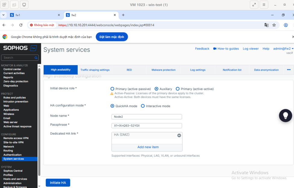
Task: Select Primary (active-active) device role
Action: click(x=178, y=89)
